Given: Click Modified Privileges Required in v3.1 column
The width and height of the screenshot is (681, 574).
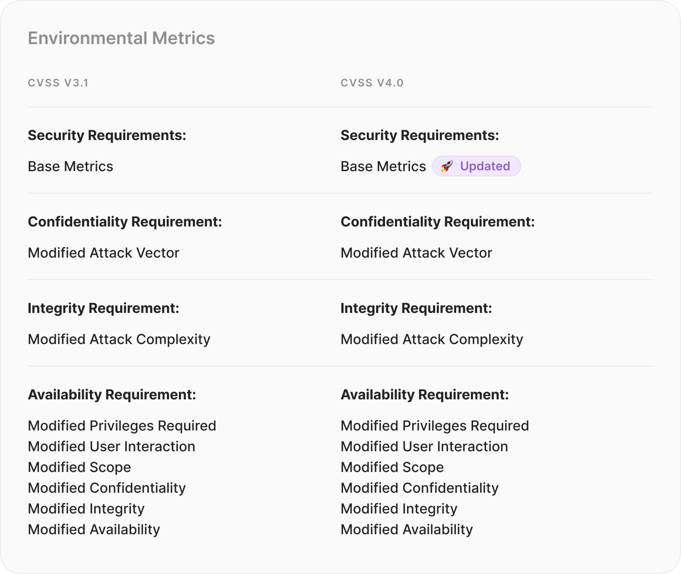Looking at the screenshot, I should click(x=122, y=426).
